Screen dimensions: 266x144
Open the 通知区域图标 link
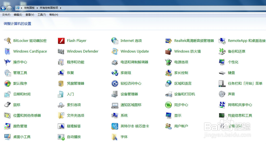click(x=131, y=105)
